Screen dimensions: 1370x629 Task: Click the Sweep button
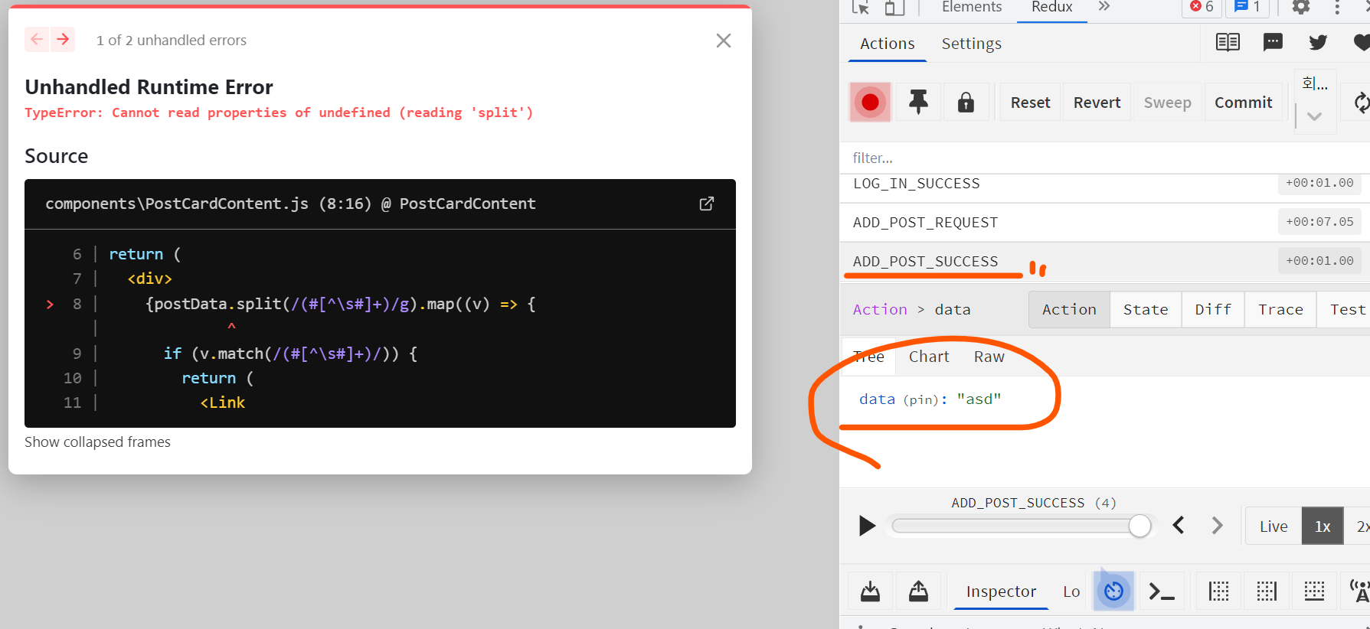1167,103
